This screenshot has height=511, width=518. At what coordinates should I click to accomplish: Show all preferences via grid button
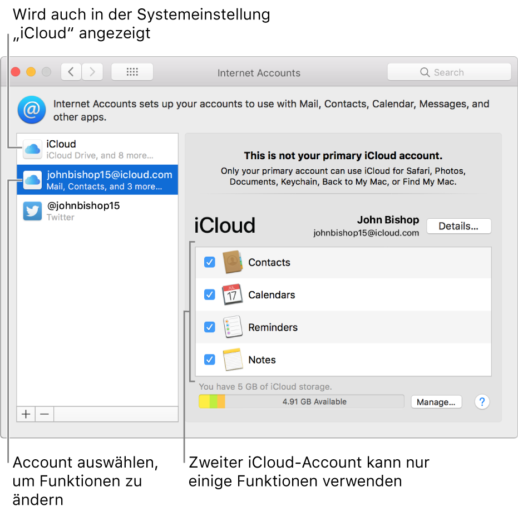132,72
